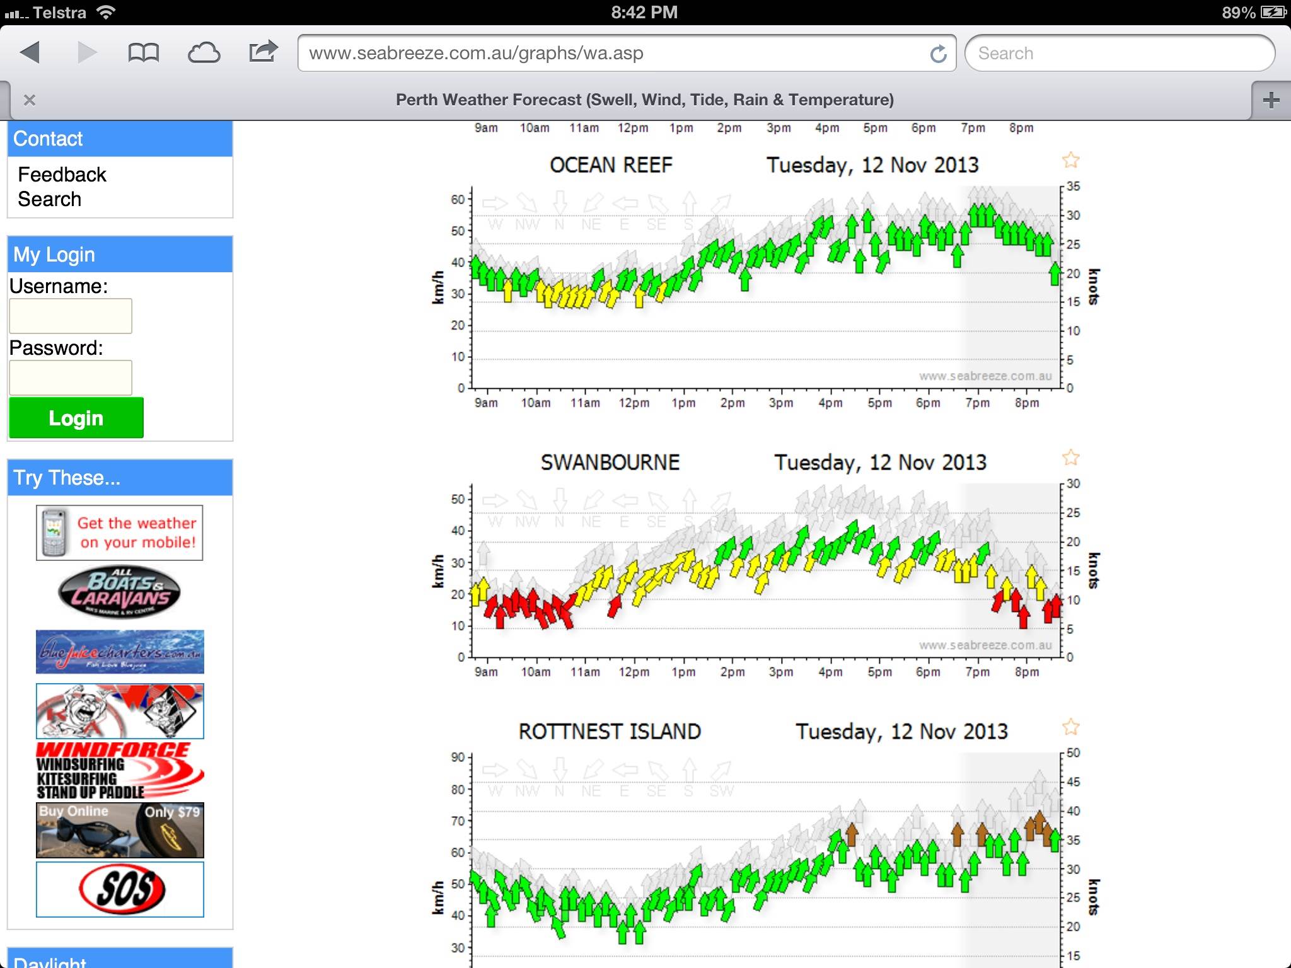
Task: Close the Perth Weather Forecast tab
Action: 29,100
